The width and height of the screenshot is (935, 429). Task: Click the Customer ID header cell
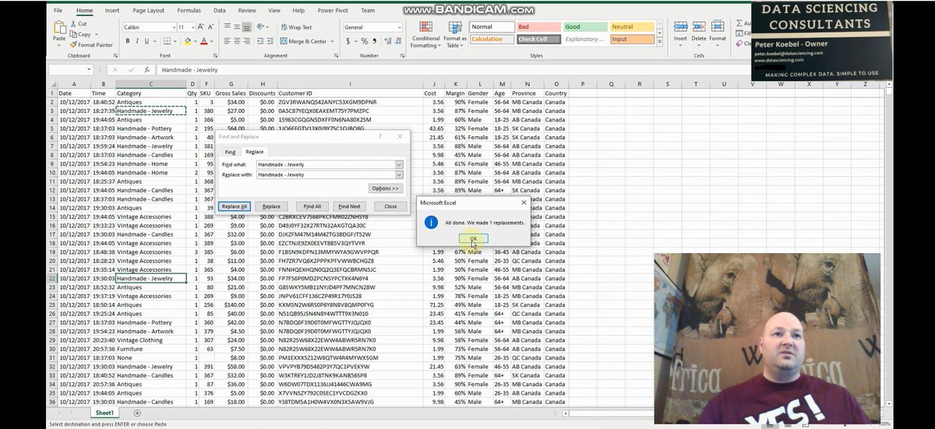coord(349,93)
